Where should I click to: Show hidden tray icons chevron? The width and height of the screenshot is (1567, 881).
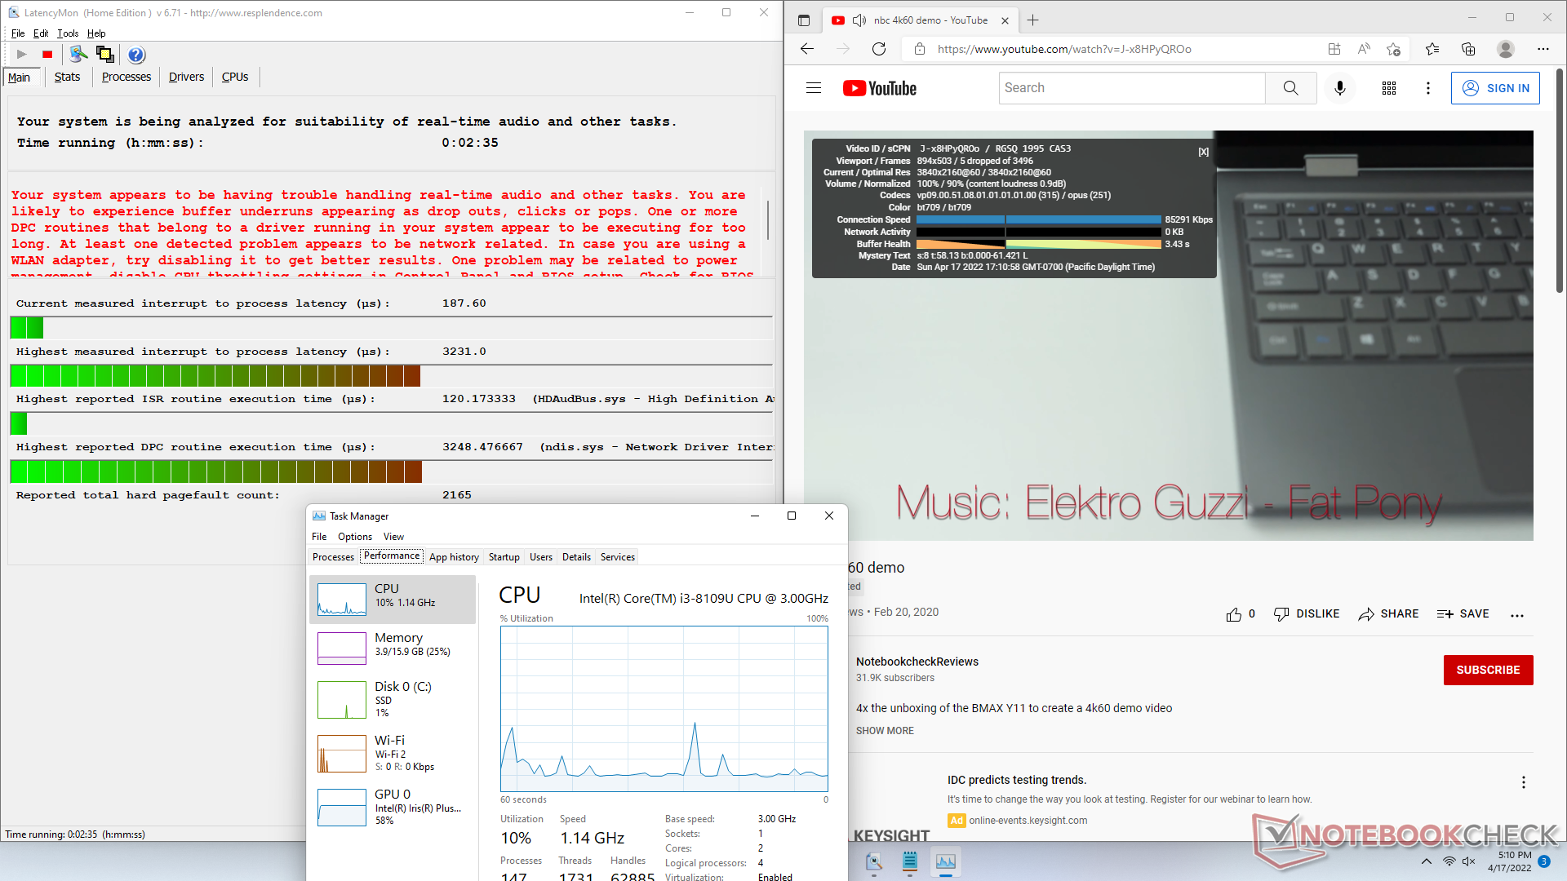click(x=1427, y=861)
